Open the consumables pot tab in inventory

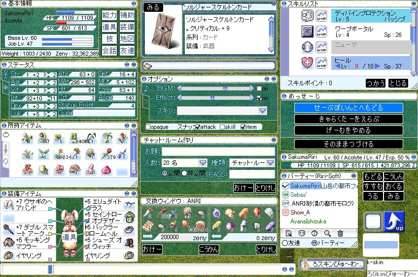5,135
